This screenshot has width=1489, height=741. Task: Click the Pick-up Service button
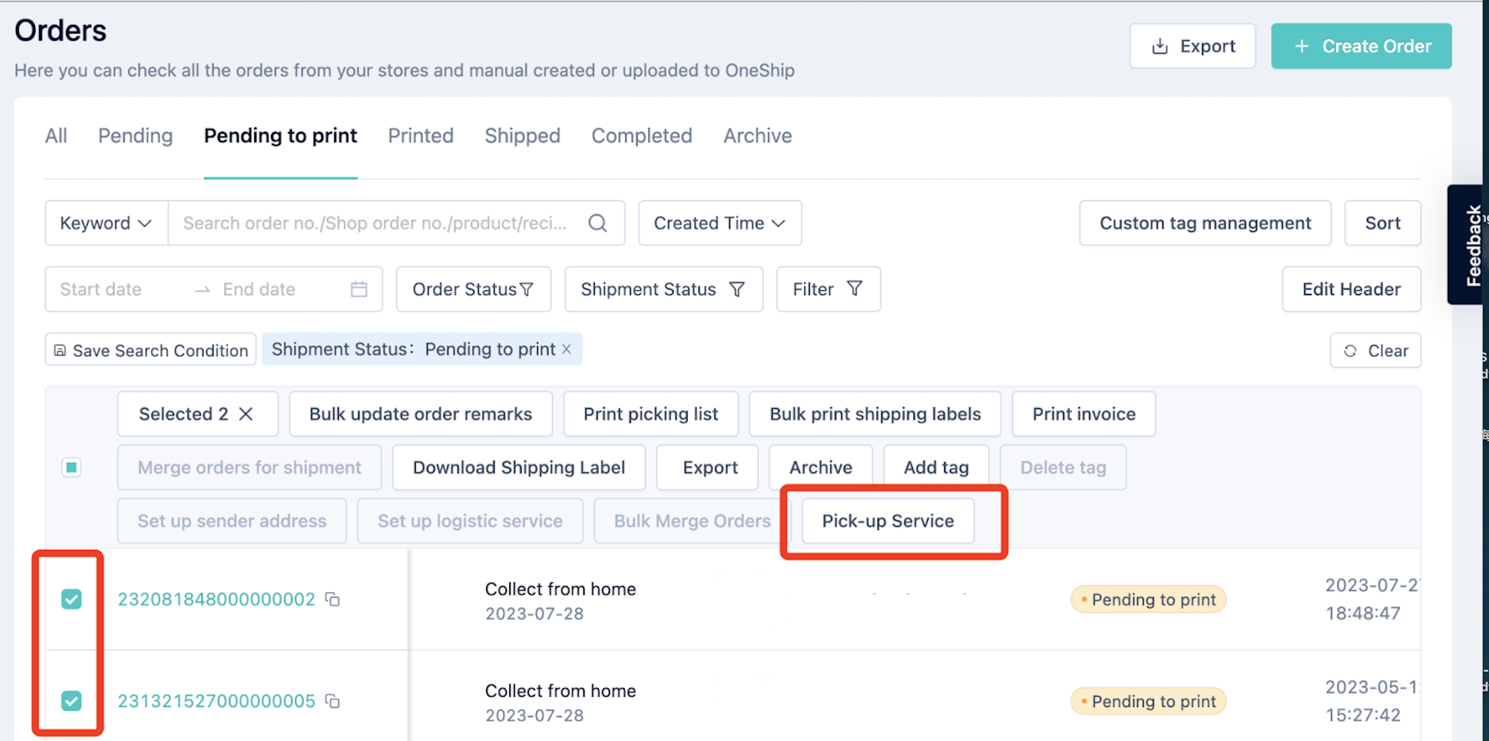click(888, 521)
